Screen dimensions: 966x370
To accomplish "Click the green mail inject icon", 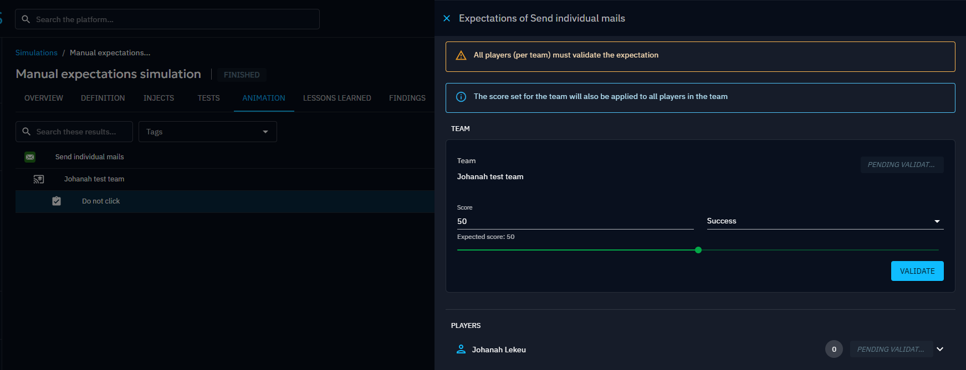I will click(30, 157).
